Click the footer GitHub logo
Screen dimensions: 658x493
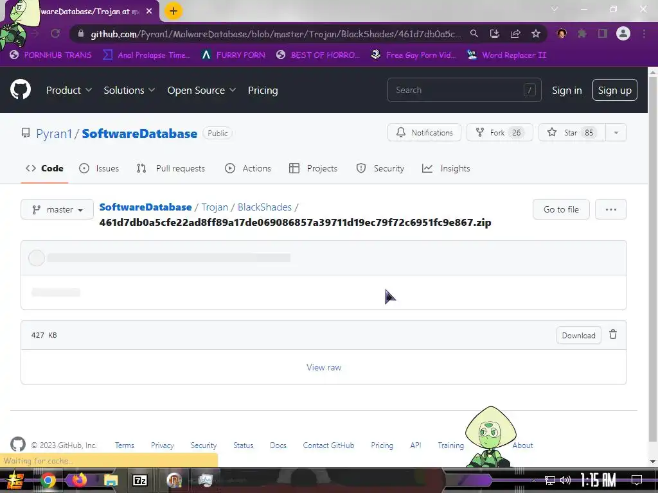(x=18, y=444)
